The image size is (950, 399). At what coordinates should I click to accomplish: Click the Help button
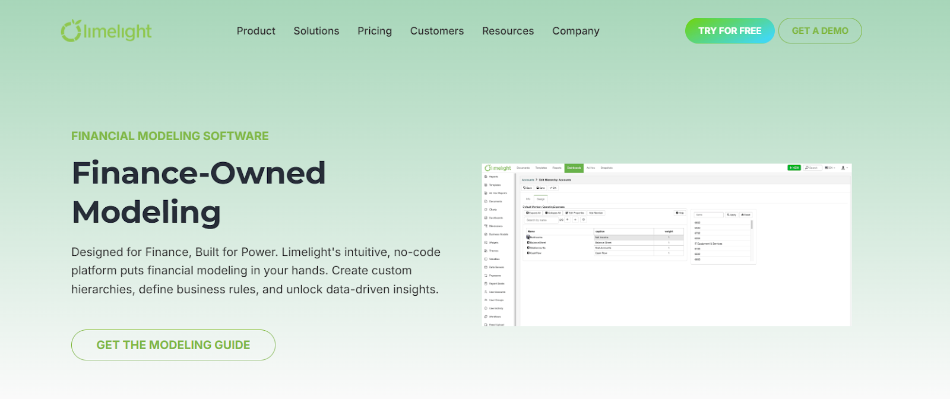(680, 213)
